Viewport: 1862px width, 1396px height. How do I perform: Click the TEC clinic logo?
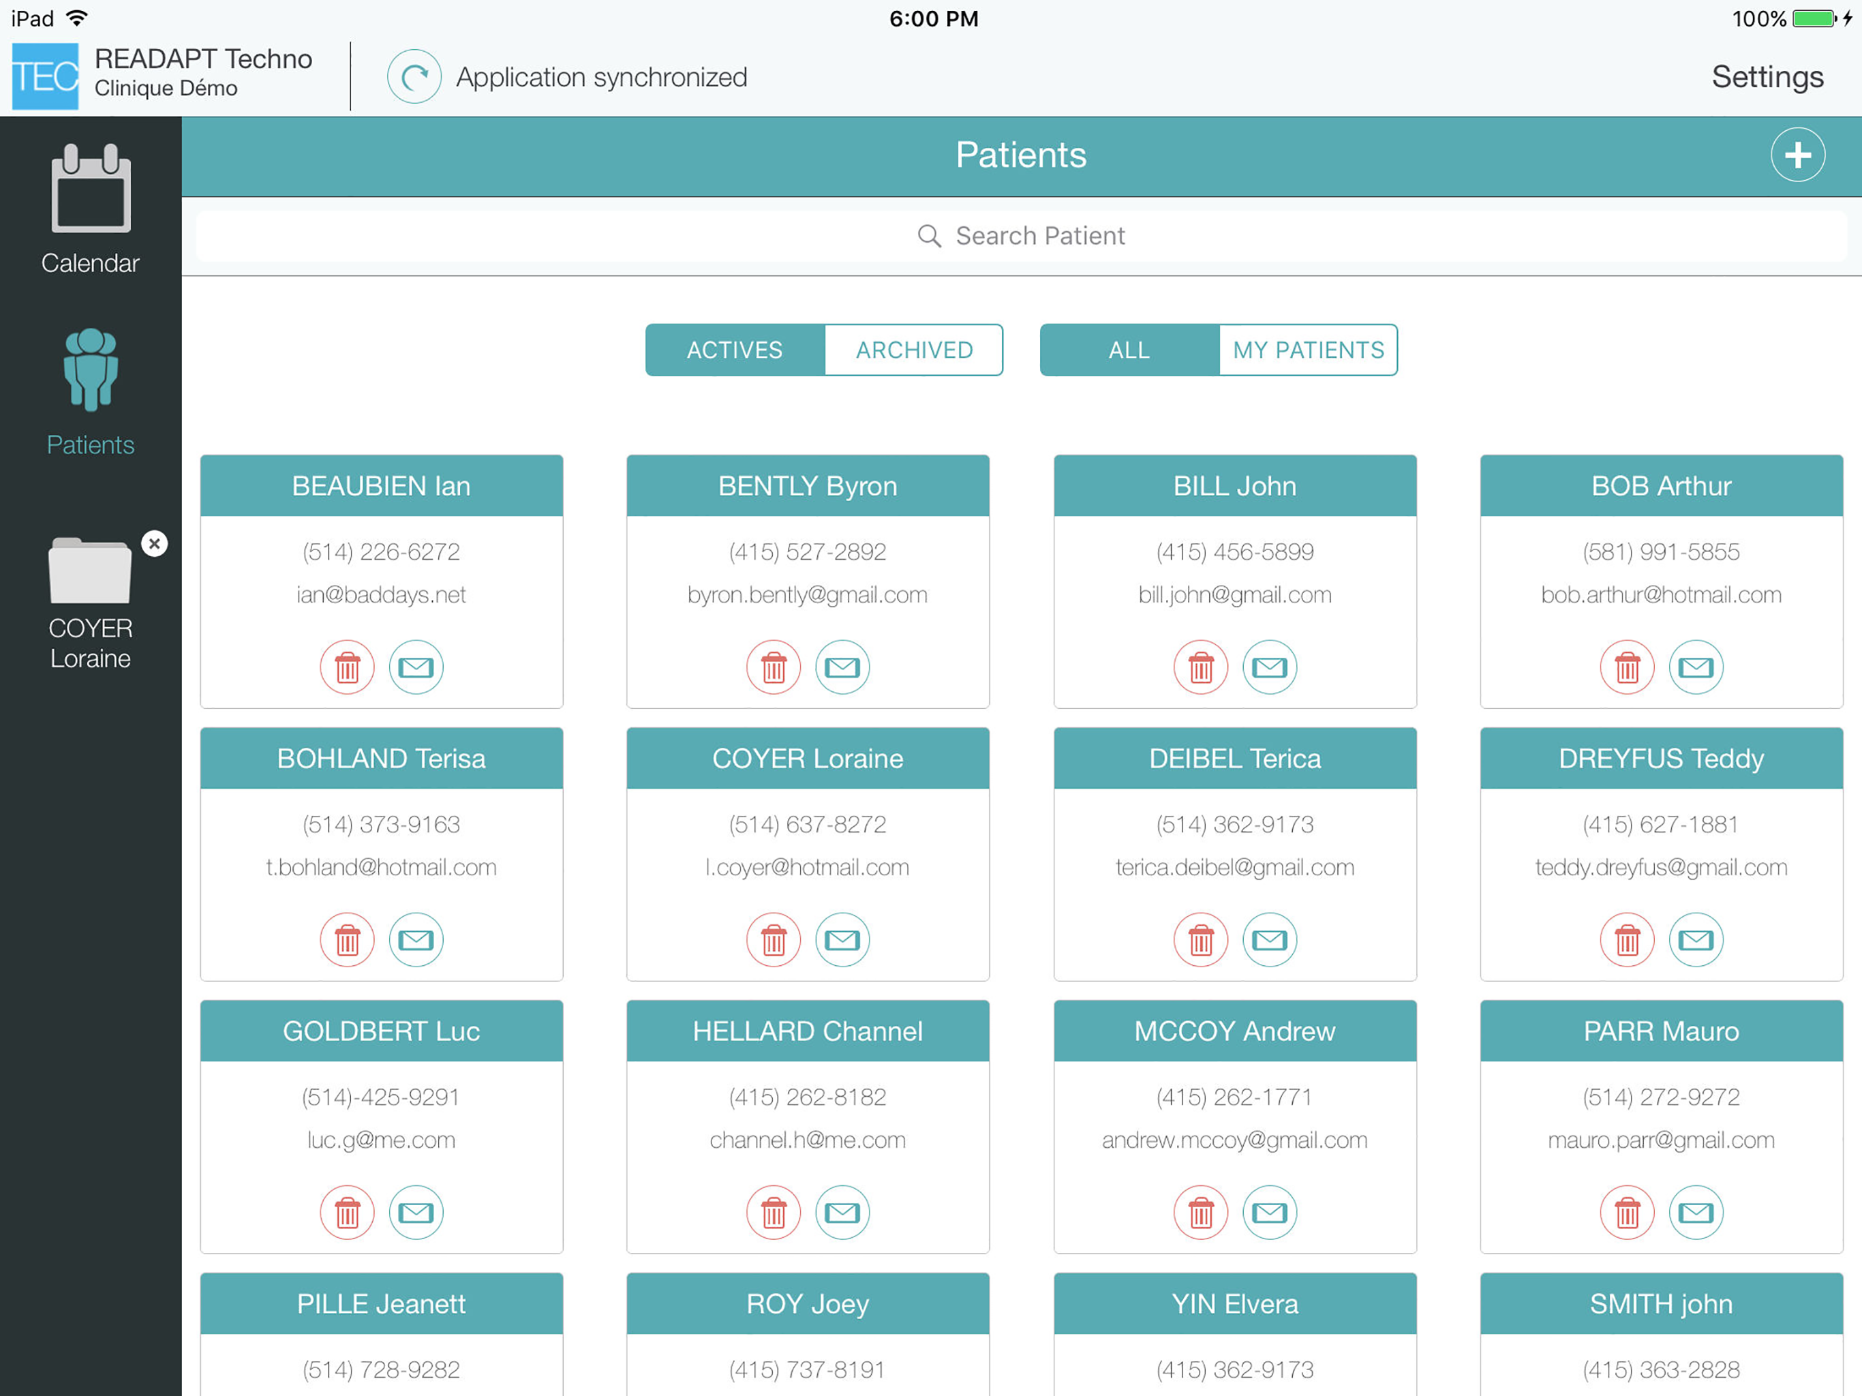[46, 76]
